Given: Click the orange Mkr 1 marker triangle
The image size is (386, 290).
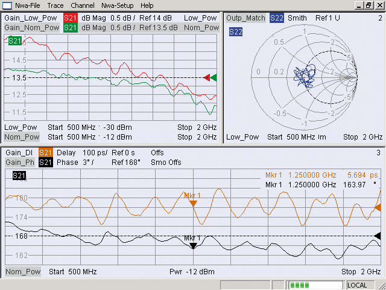Looking at the screenshot, I should [x=193, y=204].
